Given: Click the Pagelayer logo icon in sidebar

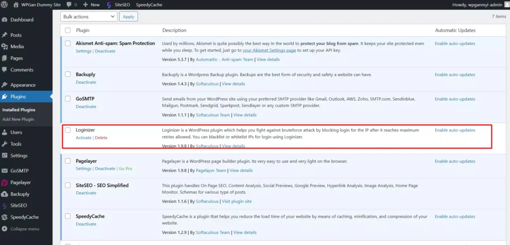Looking at the screenshot, I should click(4, 183).
